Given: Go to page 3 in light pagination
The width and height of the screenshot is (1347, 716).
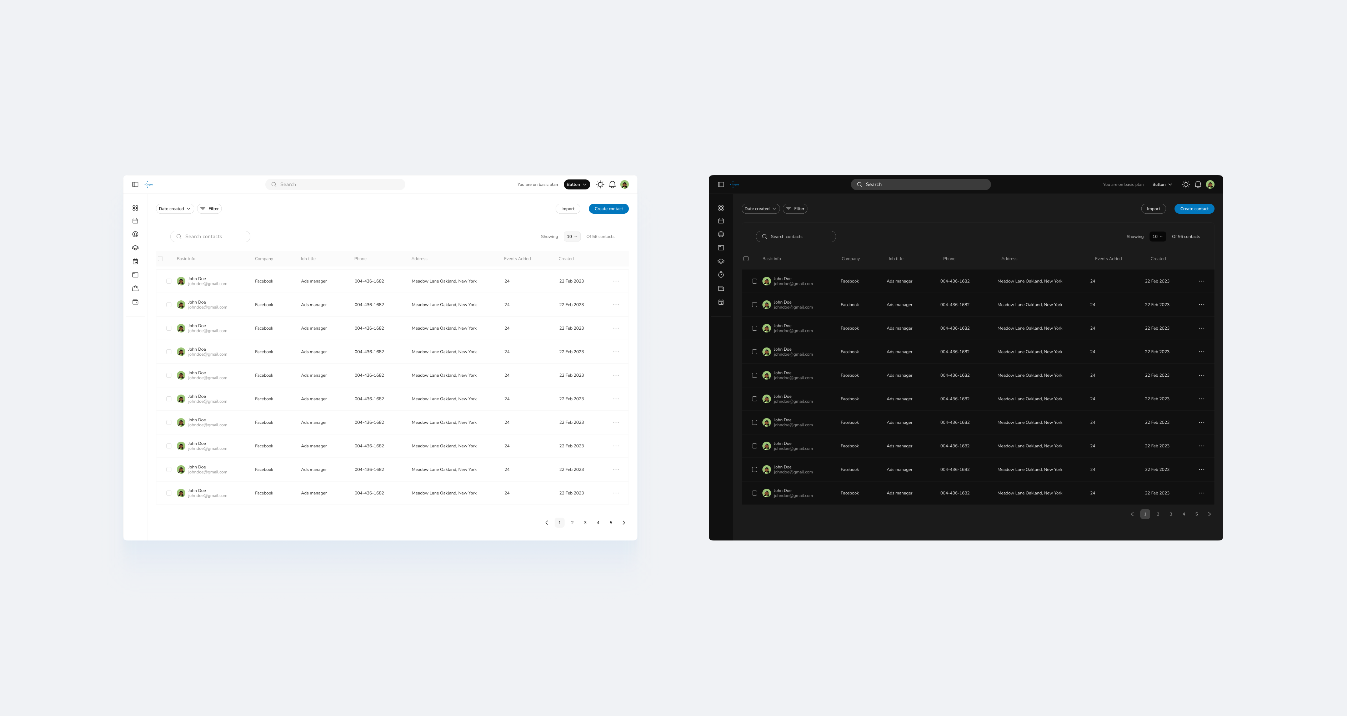Looking at the screenshot, I should (585, 522).
